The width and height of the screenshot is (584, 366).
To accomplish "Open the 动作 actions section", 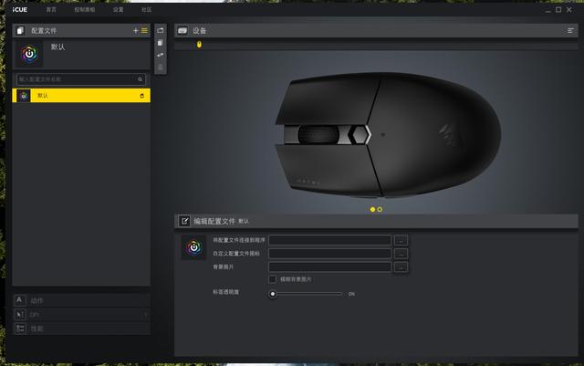I will (81, 300).
